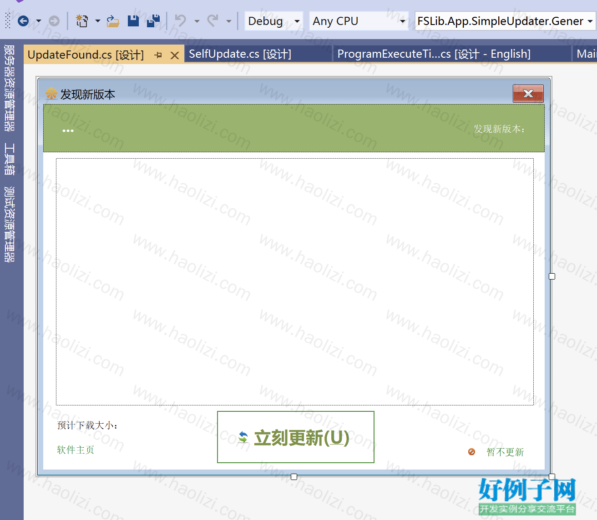597x520 pixels.
Task: Click the designed form's red close button
Action: coord(528,94)
